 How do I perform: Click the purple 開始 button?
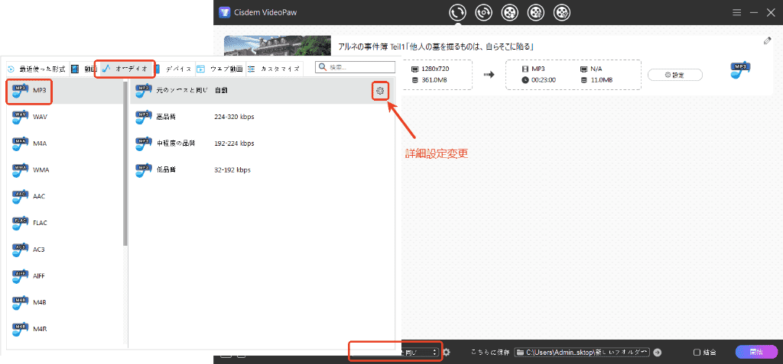[x=756, y=352]
